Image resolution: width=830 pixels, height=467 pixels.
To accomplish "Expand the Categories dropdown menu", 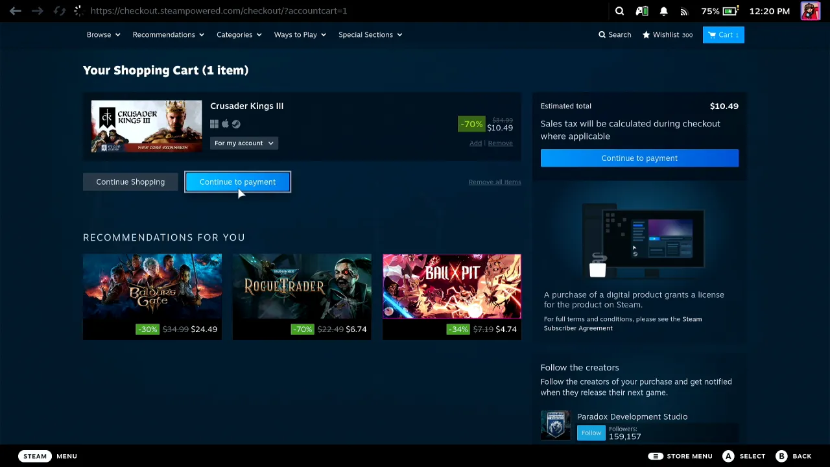I will [239, 35].
